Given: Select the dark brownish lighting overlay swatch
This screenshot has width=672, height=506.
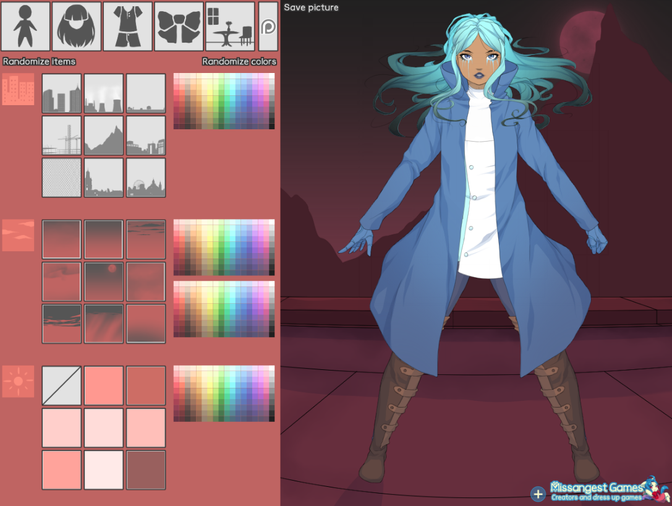Looking at the screenshot, I should (x=146, y=470).
